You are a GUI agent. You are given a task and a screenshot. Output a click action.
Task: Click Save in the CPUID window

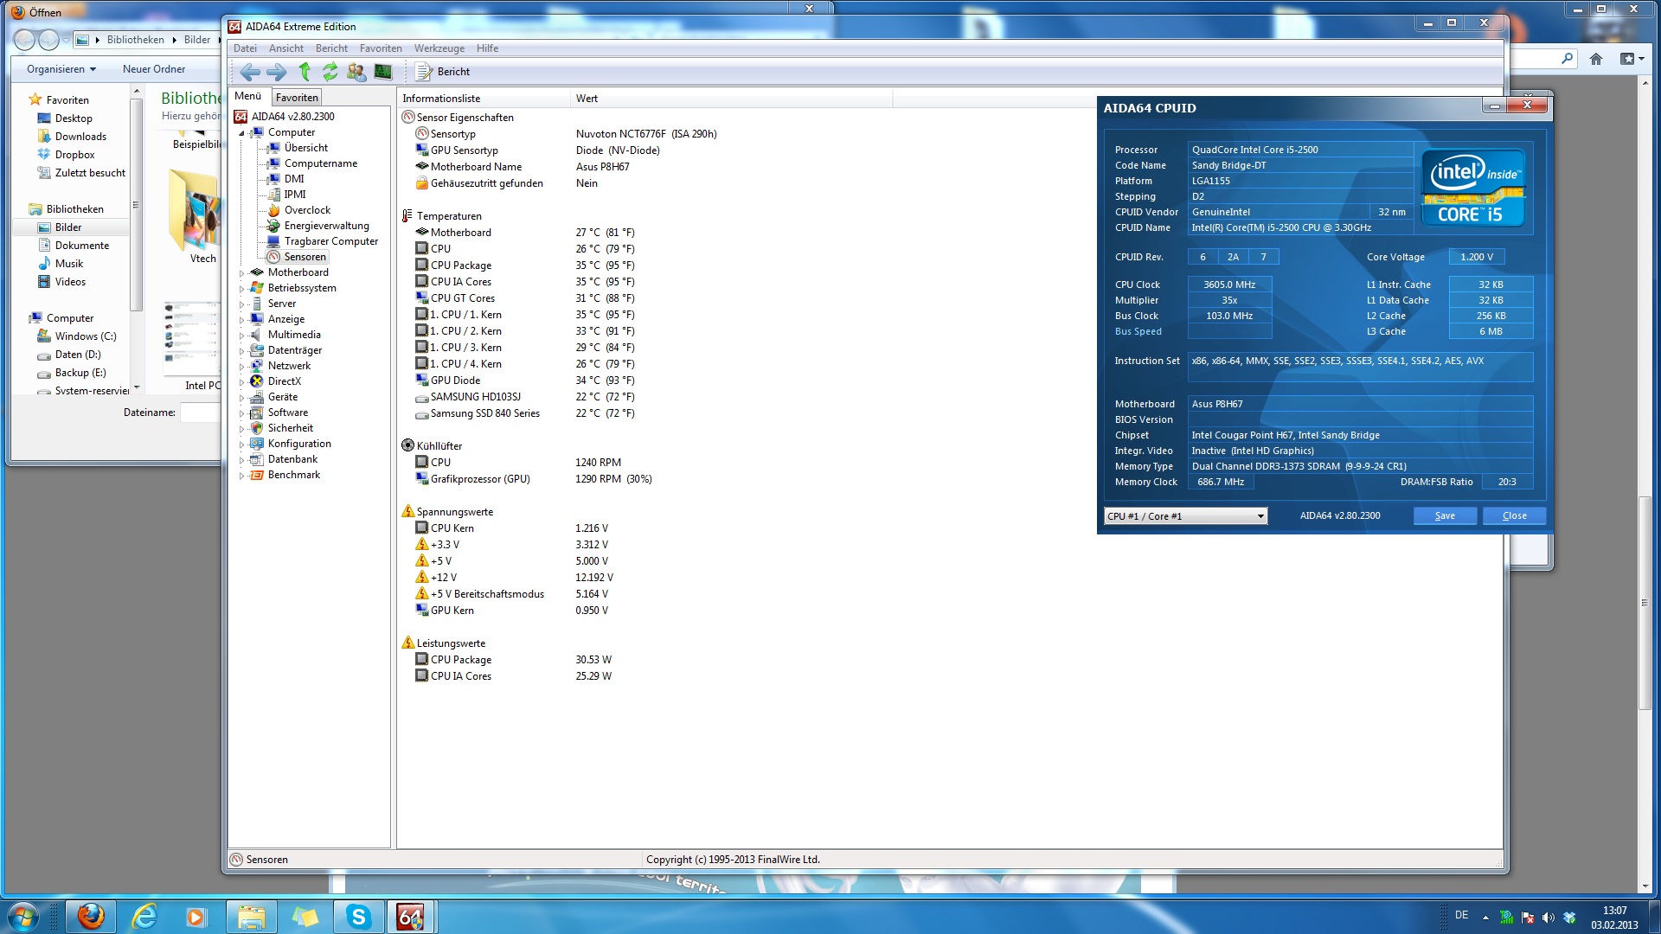pyautogui.click(x=1444, y=516)
